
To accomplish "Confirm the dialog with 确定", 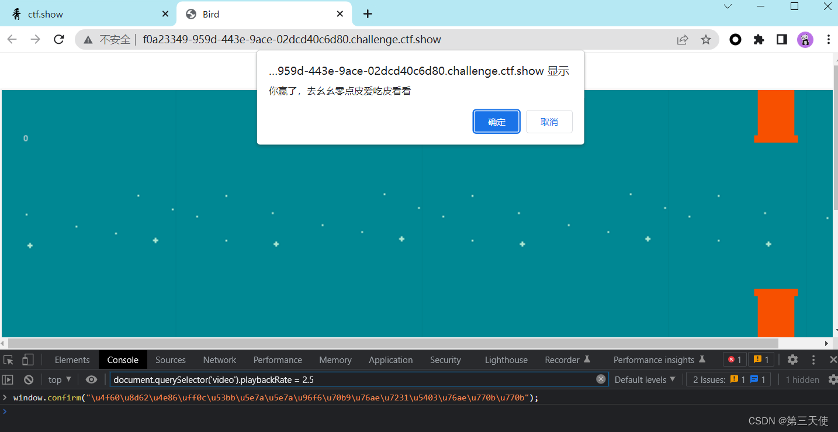I will pos(497,122).
